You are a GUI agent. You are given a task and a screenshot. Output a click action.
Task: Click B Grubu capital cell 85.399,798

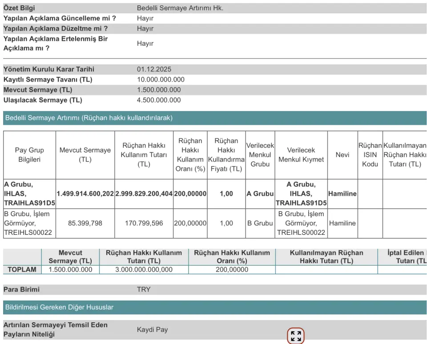85,223
